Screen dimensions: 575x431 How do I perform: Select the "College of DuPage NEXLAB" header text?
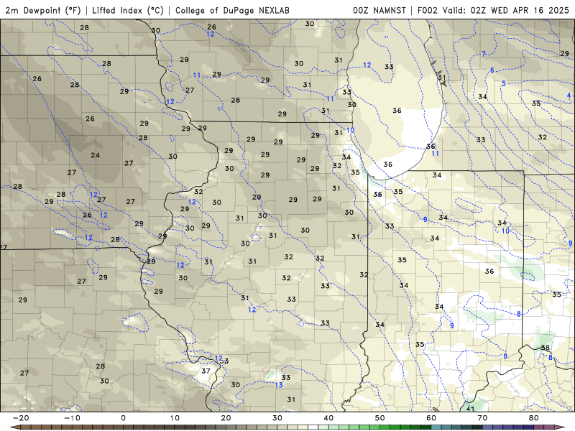tap(232, 10)
